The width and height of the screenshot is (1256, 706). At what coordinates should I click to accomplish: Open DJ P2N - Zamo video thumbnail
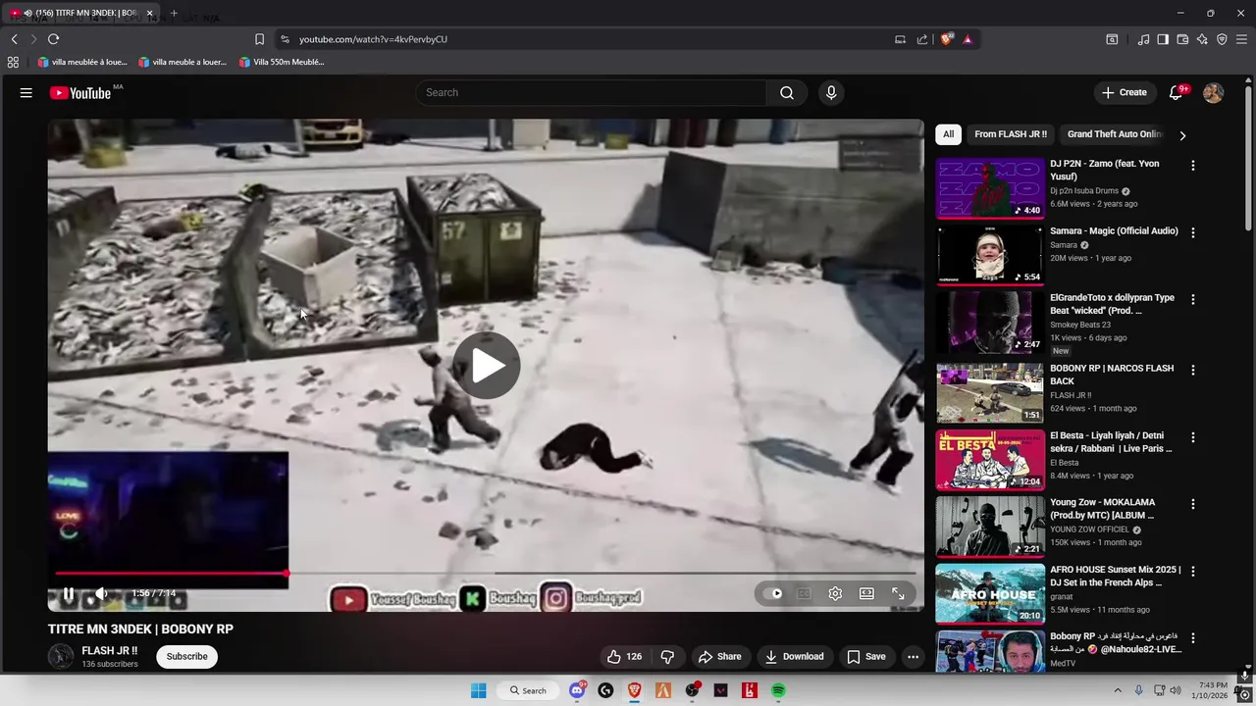tap(990, 188)
